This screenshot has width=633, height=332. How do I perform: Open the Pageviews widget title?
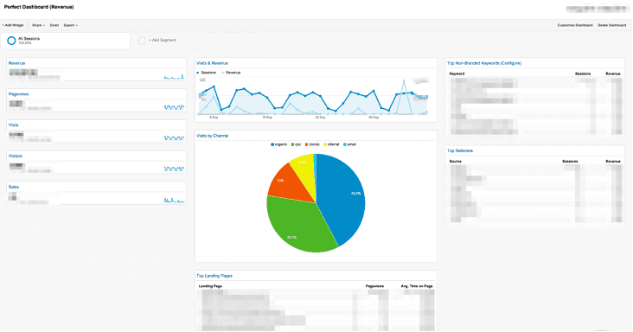click(18, 94)
